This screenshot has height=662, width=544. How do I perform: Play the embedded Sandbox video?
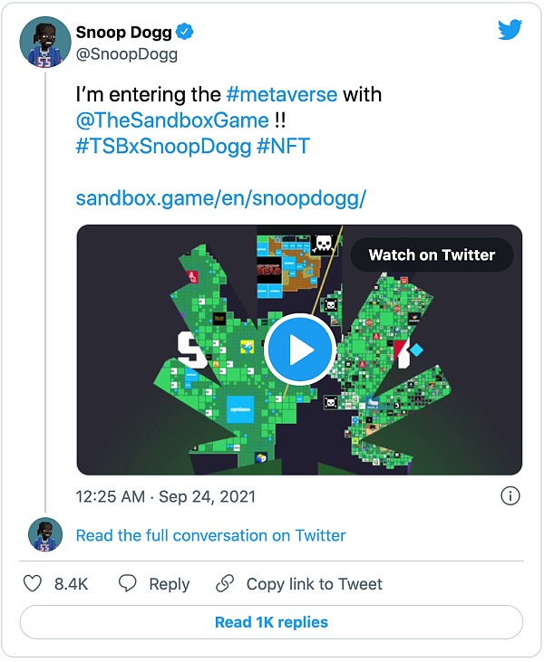tap(300, 350)
